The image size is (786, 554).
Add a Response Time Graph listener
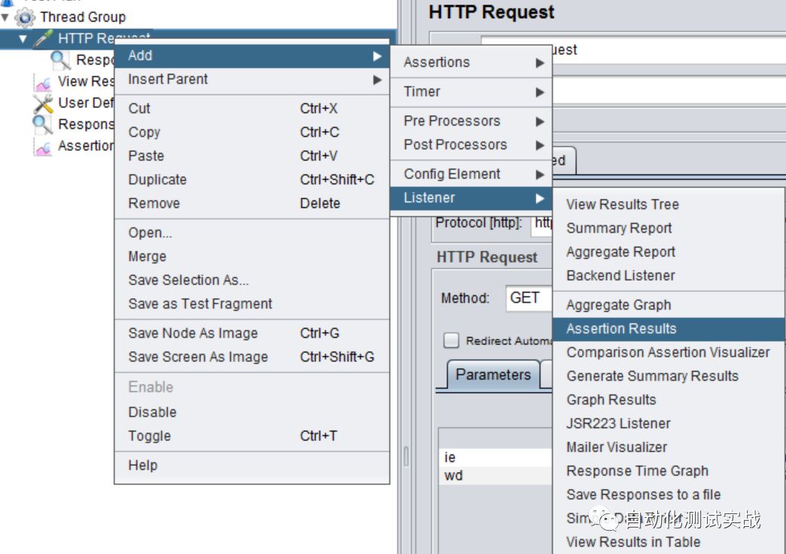coord(669,470)
